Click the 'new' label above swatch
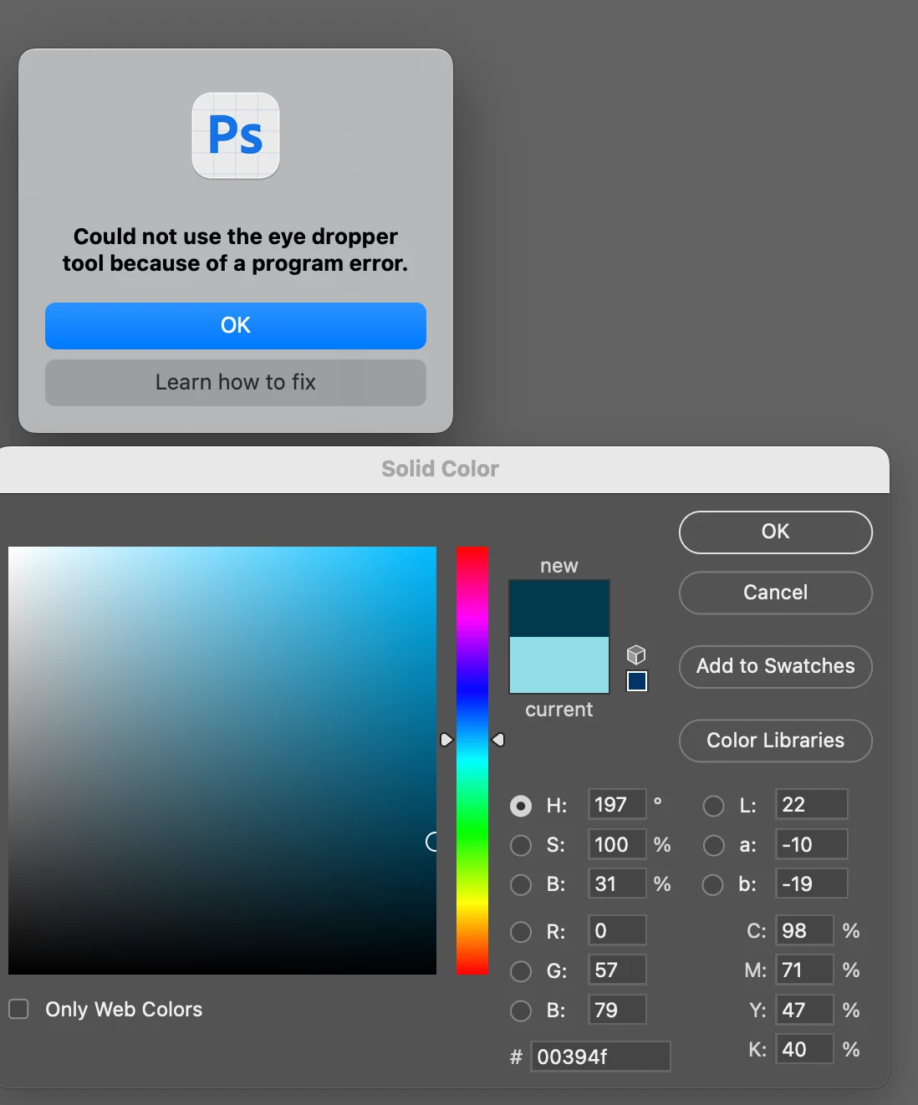Screen dimensions: 918x1105 [x=559, y=566]
